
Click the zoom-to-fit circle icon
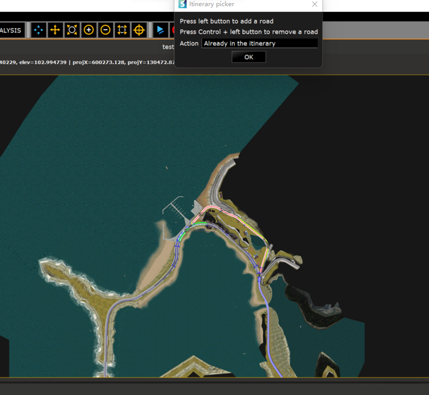pos(72,30)
